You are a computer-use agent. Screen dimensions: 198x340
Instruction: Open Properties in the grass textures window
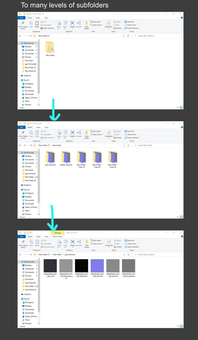[109, 243]
